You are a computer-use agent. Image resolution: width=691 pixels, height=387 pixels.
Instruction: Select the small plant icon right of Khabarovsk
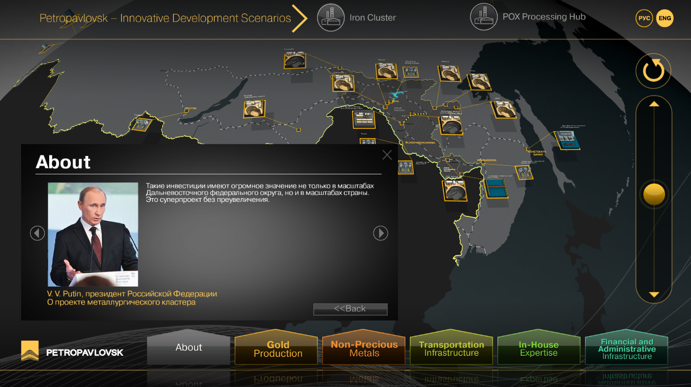[524, 173]
